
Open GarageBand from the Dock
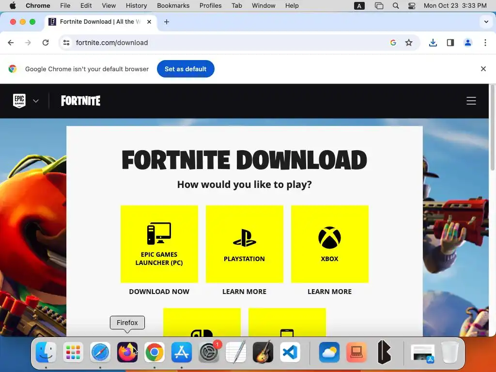click(x=263, y=352)
